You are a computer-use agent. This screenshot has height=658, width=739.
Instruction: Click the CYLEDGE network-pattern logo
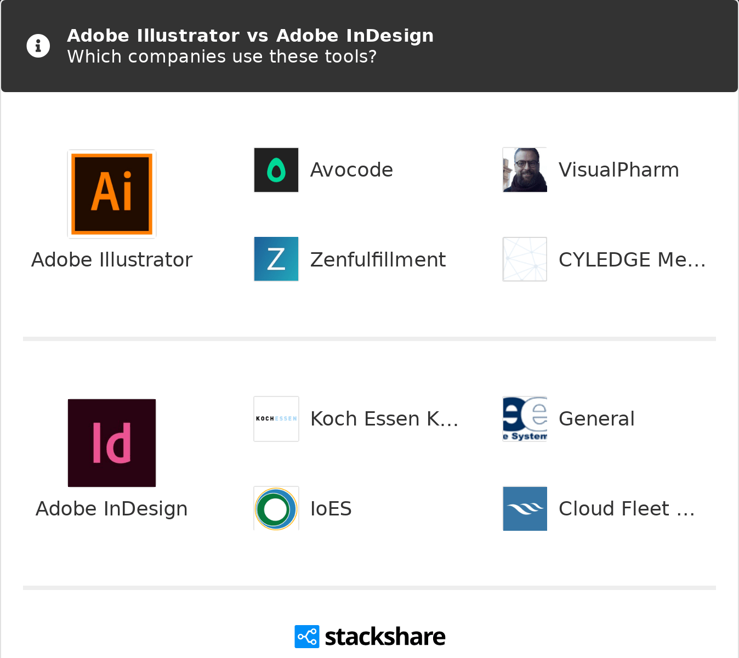524,259
